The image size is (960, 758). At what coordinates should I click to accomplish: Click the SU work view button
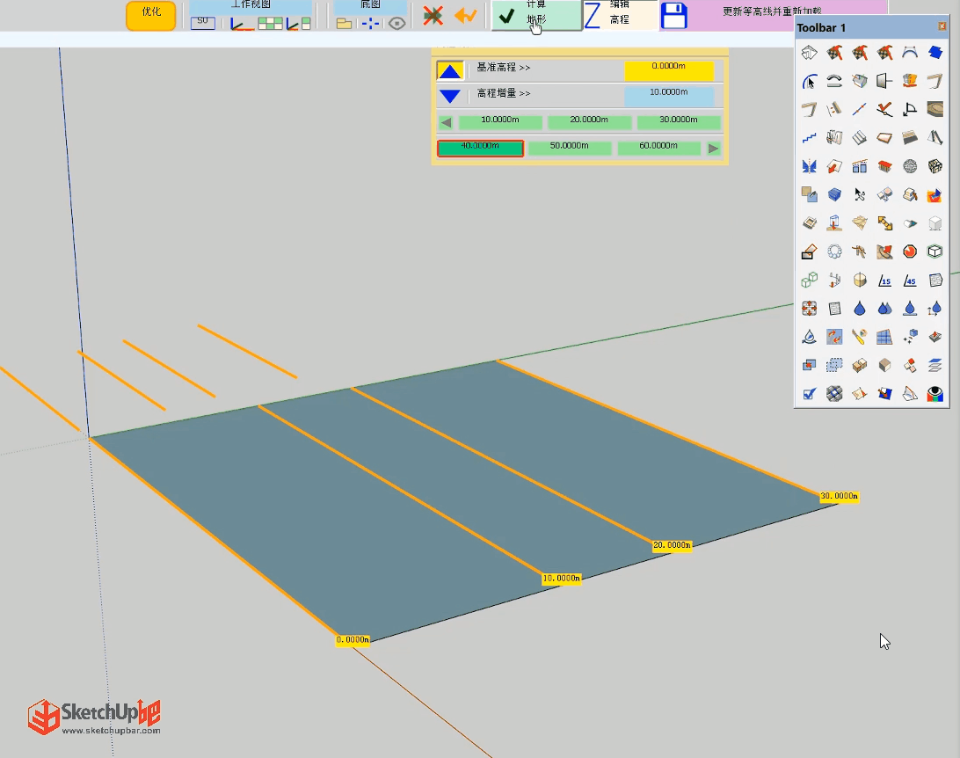point(202,22)
